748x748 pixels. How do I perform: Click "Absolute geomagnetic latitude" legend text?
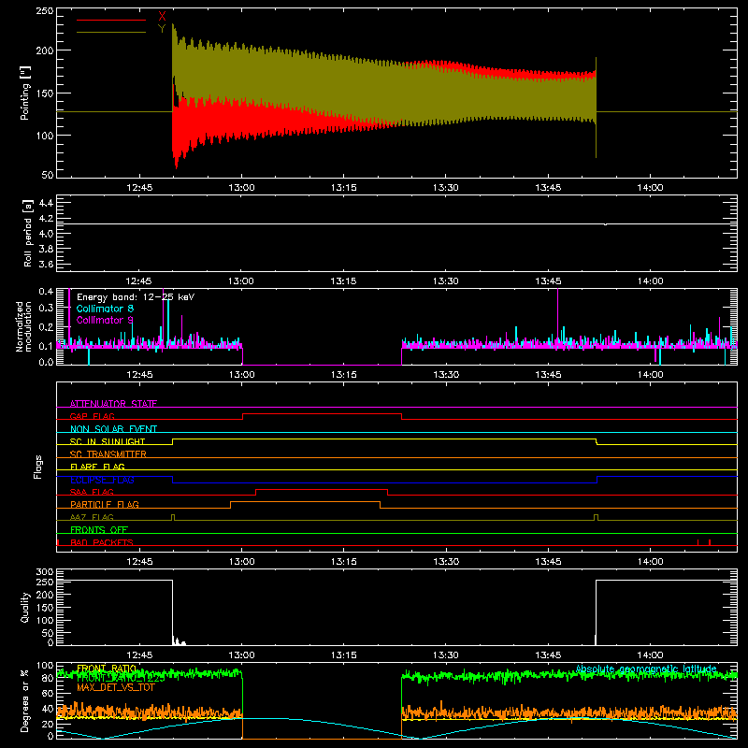pyautogui.click(x=646, y=669)
